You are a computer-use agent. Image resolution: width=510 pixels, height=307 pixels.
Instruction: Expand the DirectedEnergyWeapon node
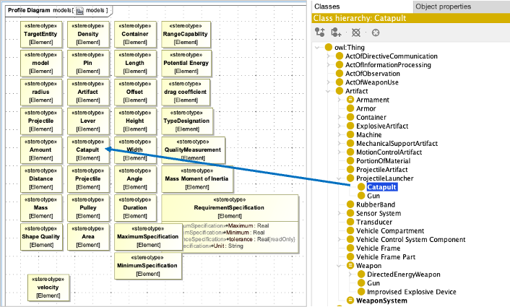(x=350, y=274)
